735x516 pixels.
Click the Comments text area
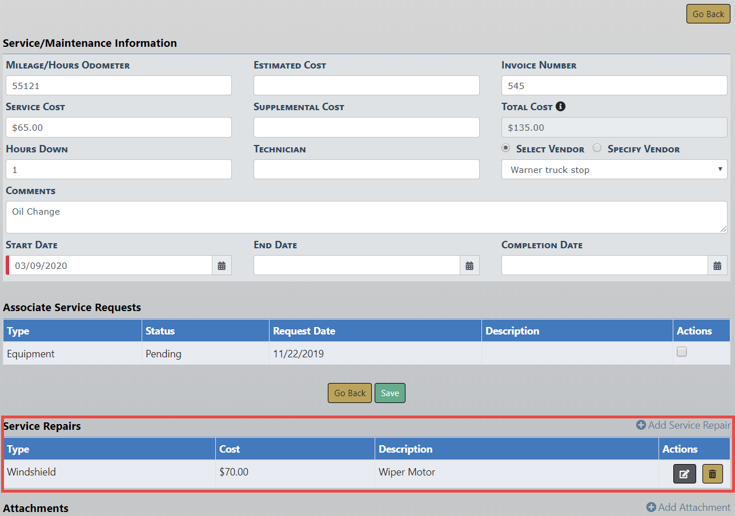click(x=366, y=217)
